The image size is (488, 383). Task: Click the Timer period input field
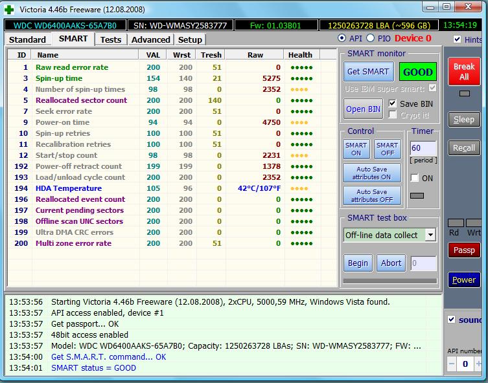423,148
